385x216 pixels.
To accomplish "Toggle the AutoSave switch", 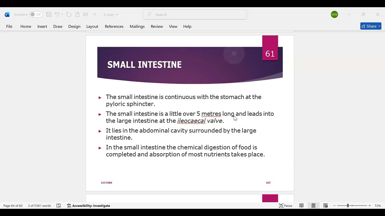I will tap(36, 14).
